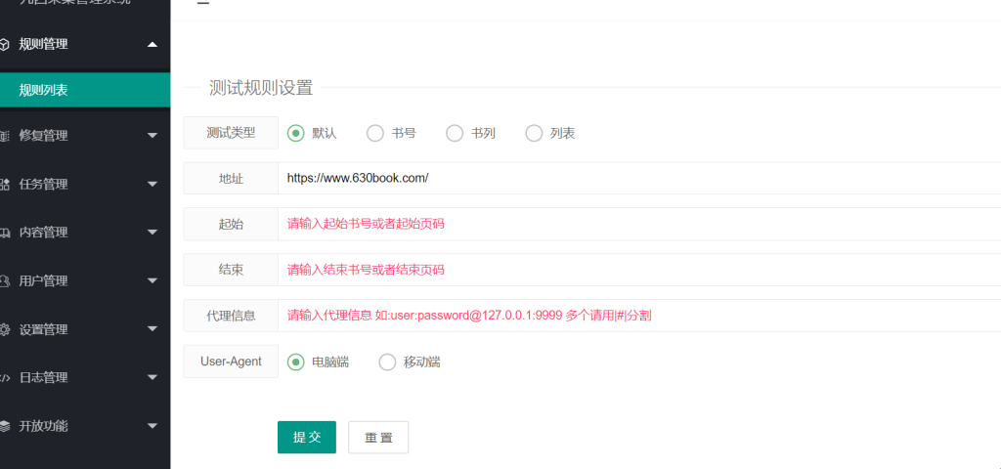Image resolution: width=1001 pixels, height=469 pixels.
Task: Open the 用户管理 menu label
Action: (43, 280)
